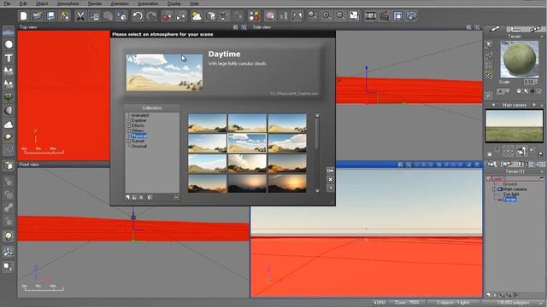
Task: Click Display menu
Action: (x=174, y=3)
